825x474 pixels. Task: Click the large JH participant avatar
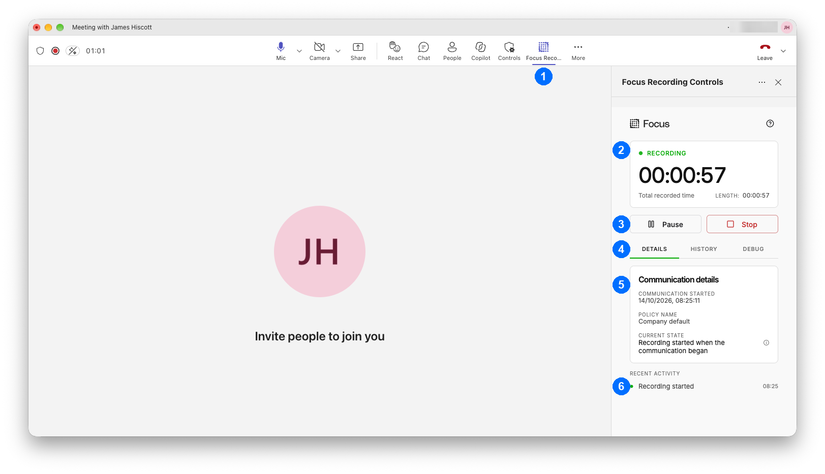320,251
